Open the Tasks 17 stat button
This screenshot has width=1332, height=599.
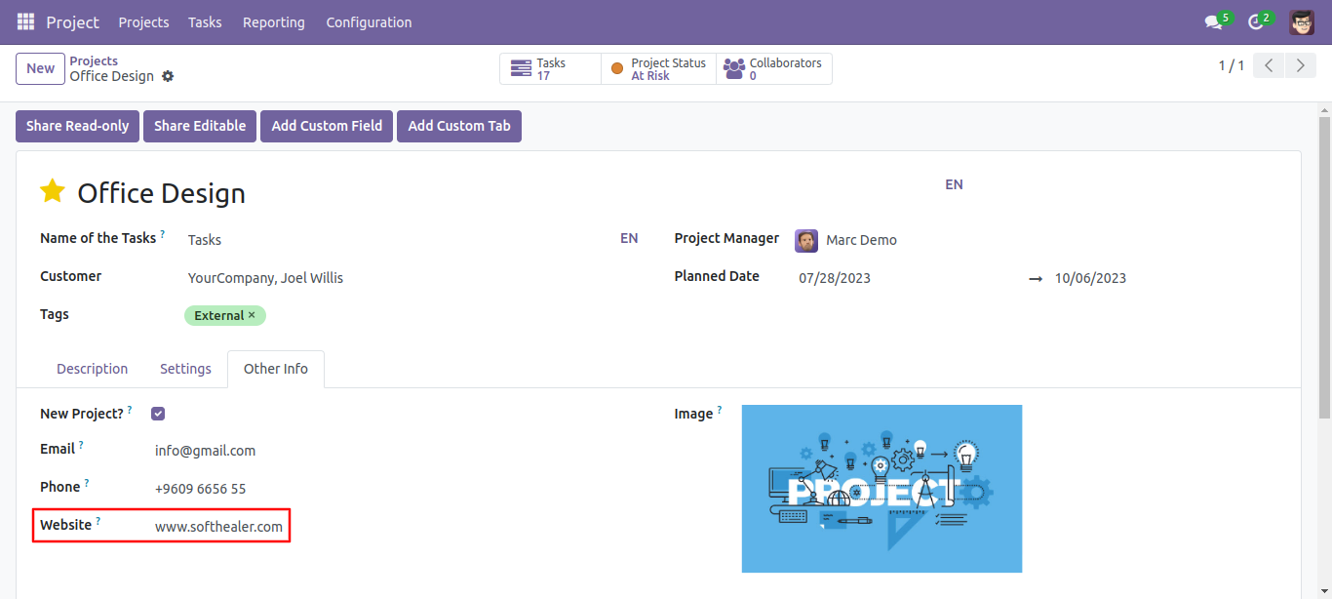tap(551, 68)
